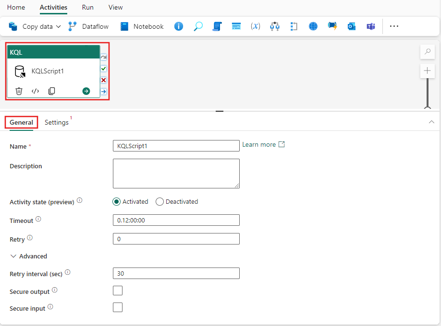Duplicate KQLScript1 with the copy icon
The width and height of the screenshot is (441, 326).
[51, 91]
